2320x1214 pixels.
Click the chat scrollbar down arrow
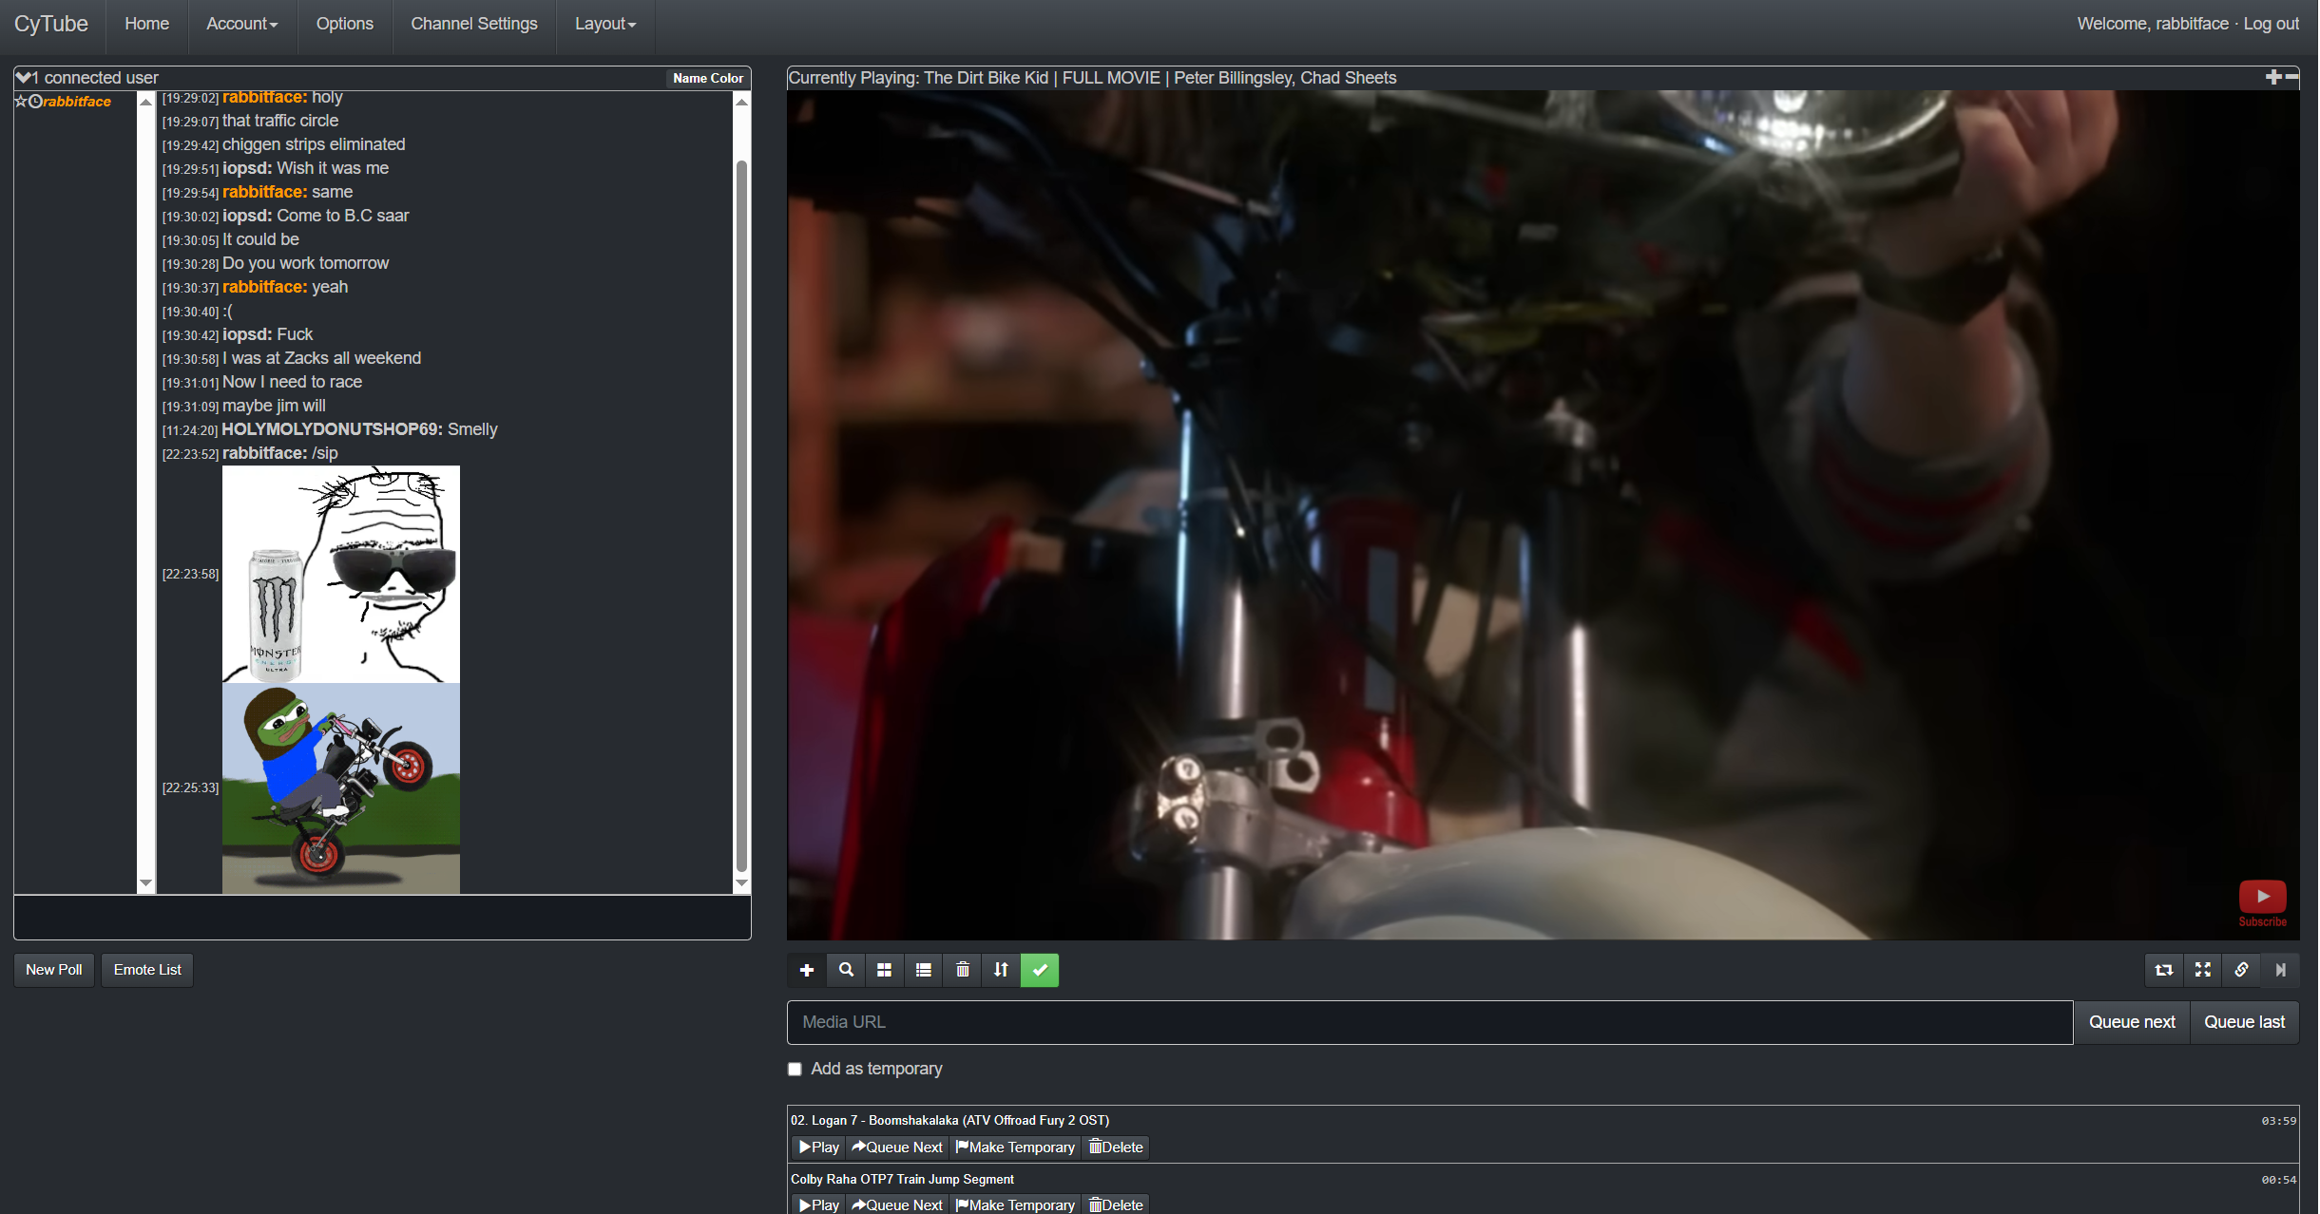(x=741, y=884)
